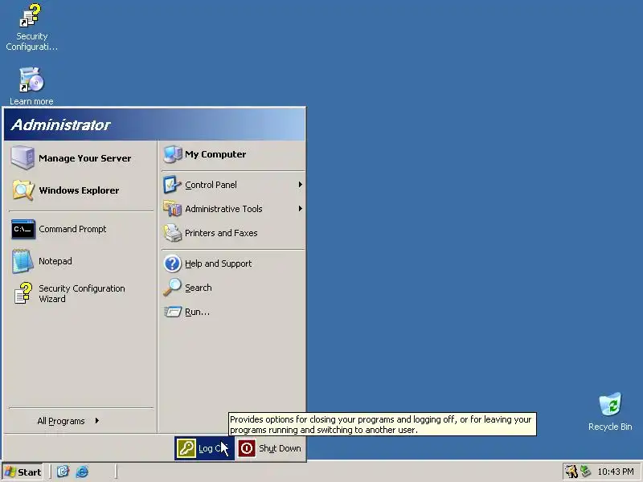Select the Search menu label
Screen dimensions: 643x482
(x=198, y=288)
